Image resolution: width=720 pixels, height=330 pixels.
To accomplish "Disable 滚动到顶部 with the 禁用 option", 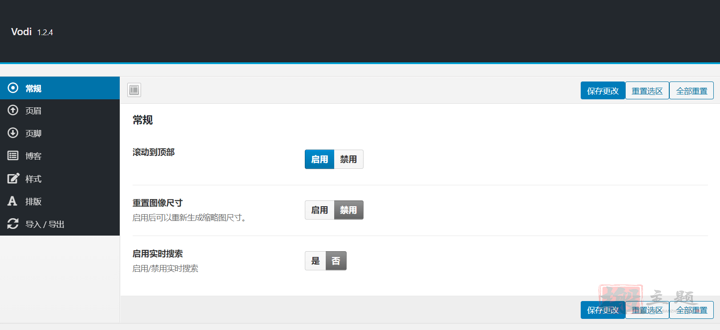I will [348, 159].
